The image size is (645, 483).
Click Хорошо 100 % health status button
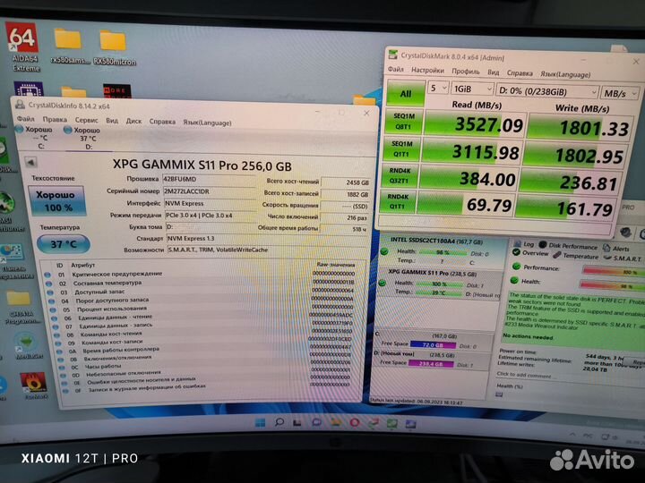pos(56,201)
